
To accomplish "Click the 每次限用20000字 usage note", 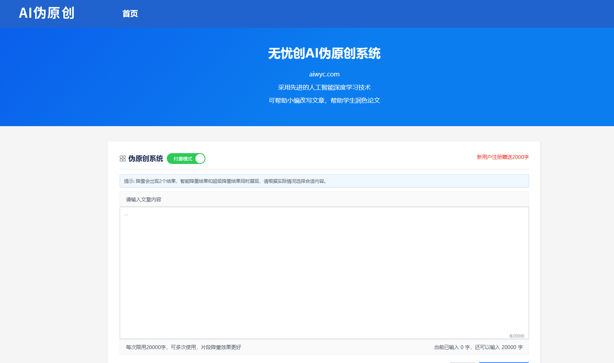I will pos(183,347).
